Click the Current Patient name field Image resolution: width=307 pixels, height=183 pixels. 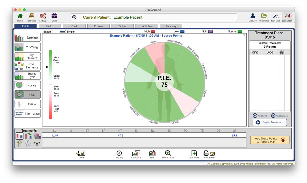(153, 17)
